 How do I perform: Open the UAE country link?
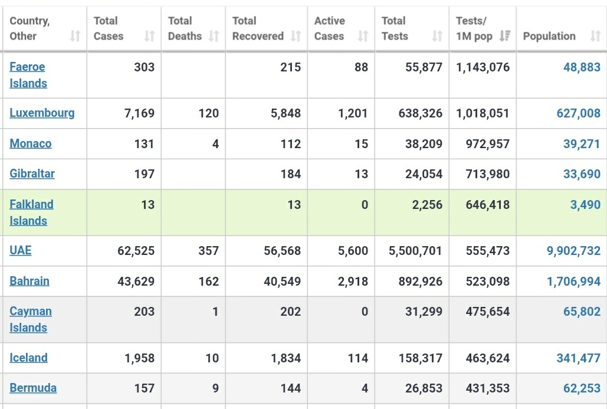(20, 250)
